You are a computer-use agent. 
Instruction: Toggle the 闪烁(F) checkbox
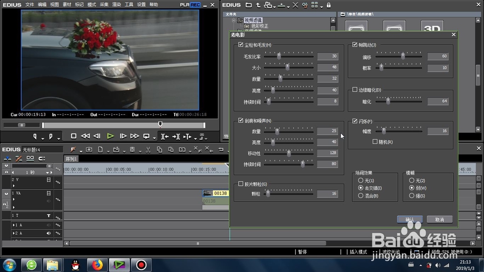[355, 121]
